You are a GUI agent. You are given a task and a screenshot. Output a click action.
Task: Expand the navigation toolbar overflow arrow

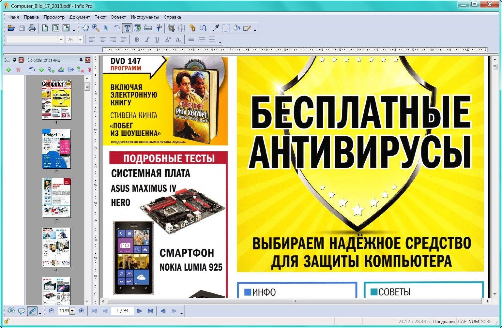(x=182, y=314)
